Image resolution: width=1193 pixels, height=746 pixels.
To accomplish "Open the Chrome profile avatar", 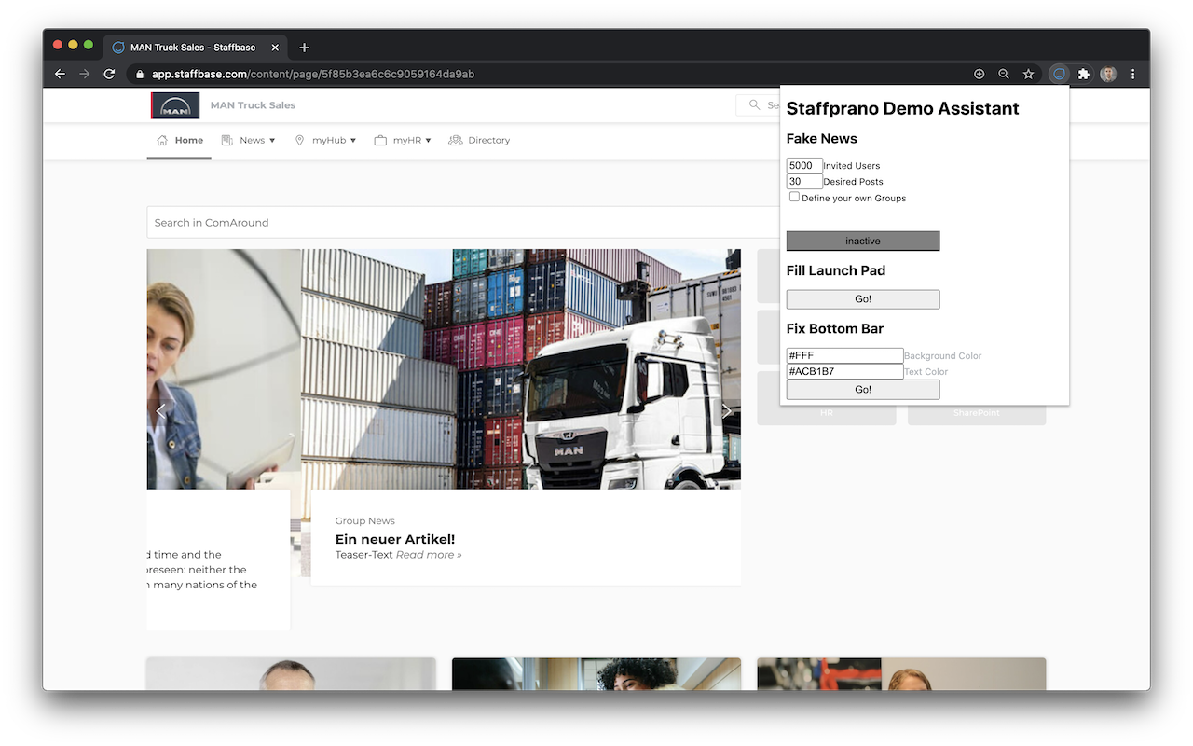I will pos(1108,74).
